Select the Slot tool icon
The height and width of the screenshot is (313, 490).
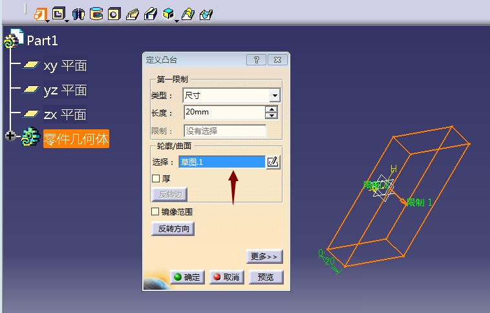pos(150,14)
